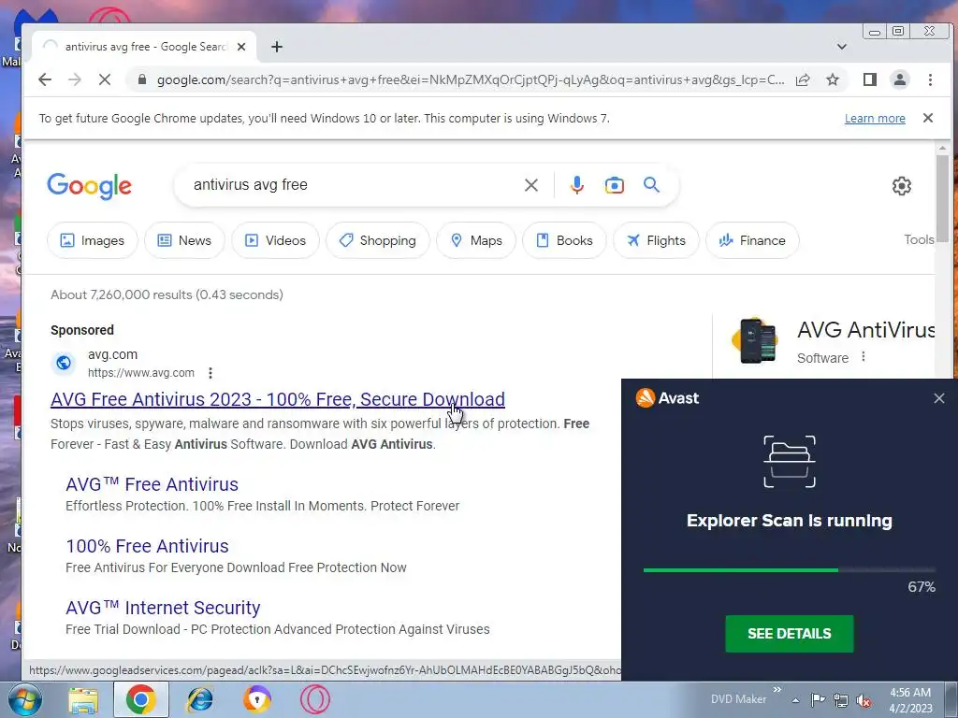The image size is (958, 718).
Task: Click the padlock site info icon
Action: coord(142,79)
